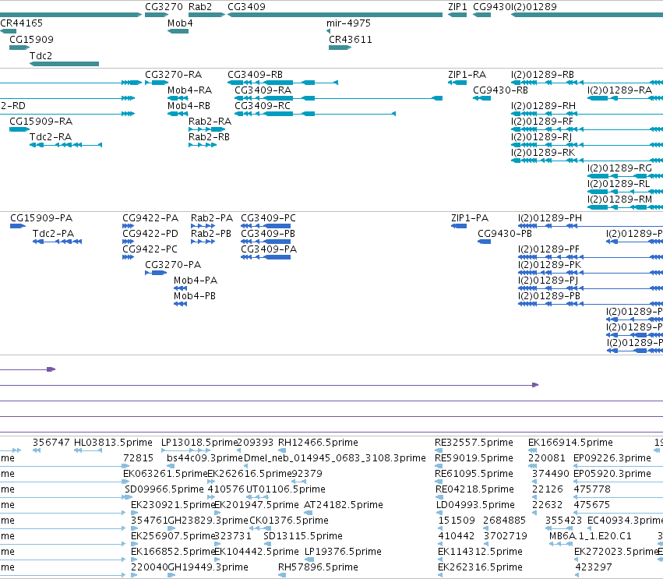Image resolution: width=663 pixels, height=579 pixels.
Task: Select the l(2)01289-RB transcript label
Action: 542,75
